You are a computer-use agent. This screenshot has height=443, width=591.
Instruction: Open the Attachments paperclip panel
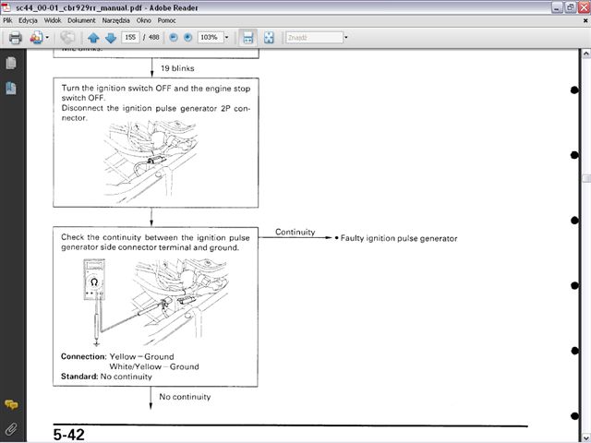[x=11, y=428]
